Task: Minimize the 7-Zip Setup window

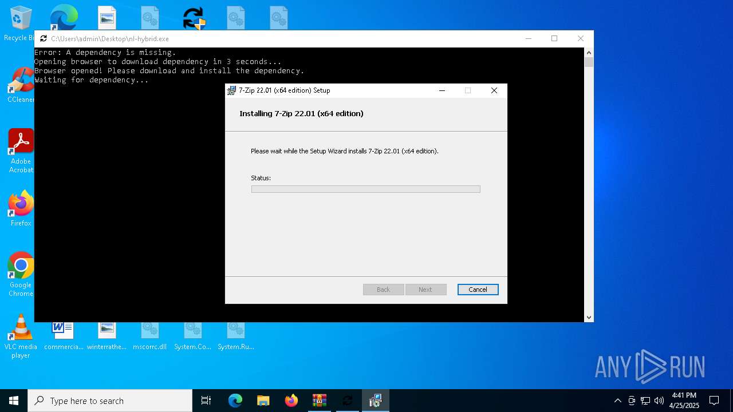Action: click(x=442, y=90)
